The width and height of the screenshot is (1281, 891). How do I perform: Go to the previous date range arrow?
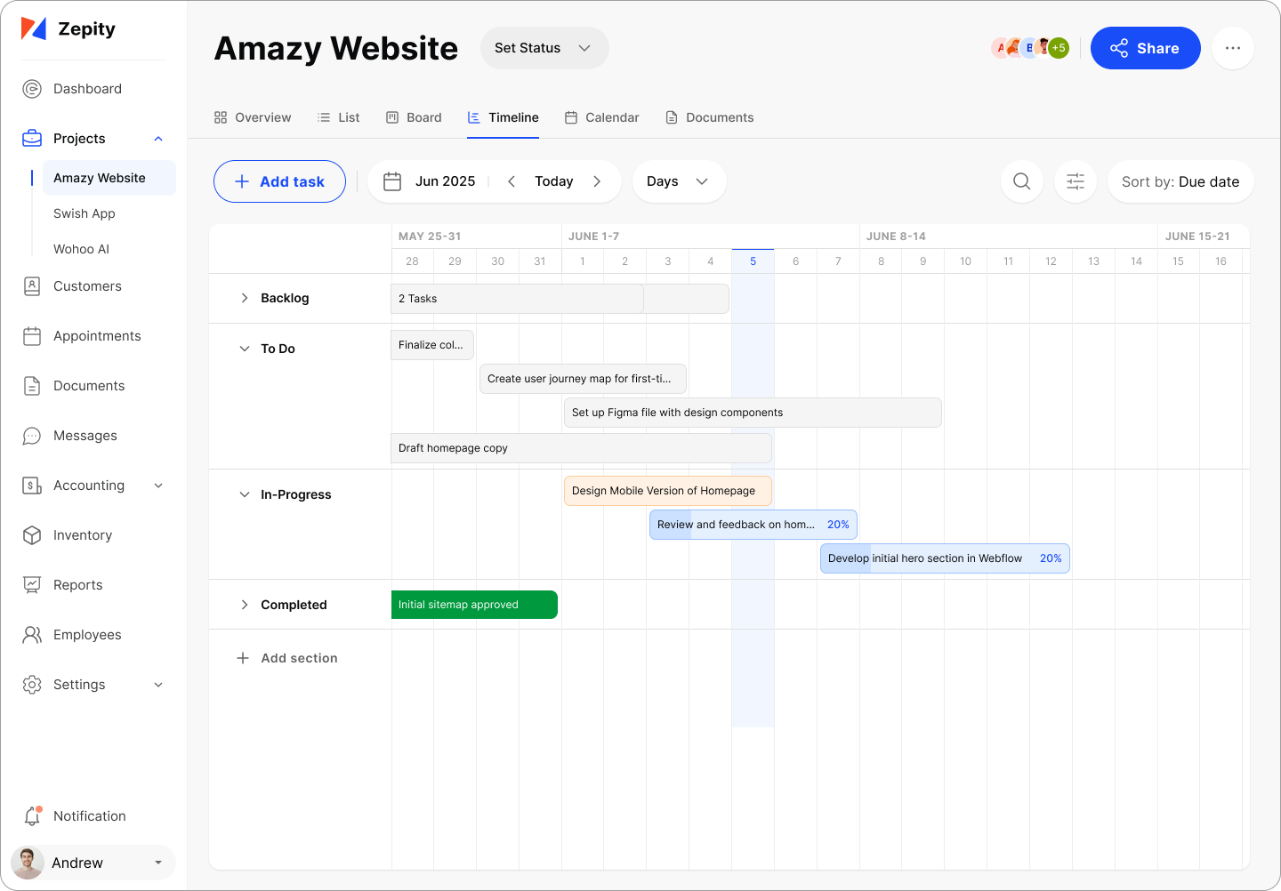(512, 181)
